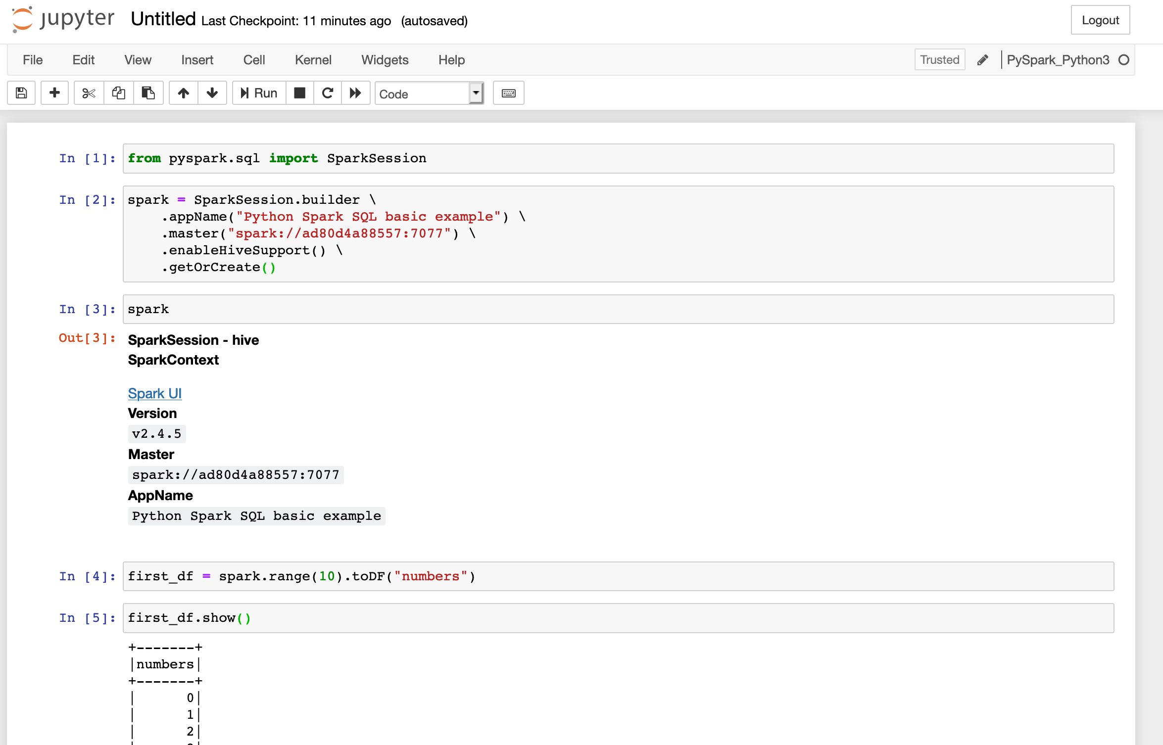Toggle the Trusted notebook indicator
The image size is (1163, 745).
coord(939,60)
